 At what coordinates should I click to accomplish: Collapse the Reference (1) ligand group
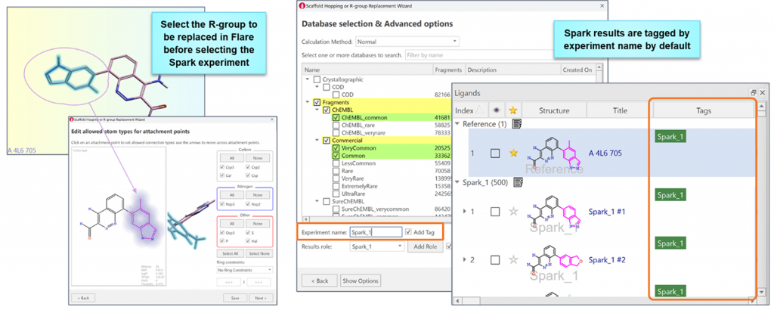point(457,124)
